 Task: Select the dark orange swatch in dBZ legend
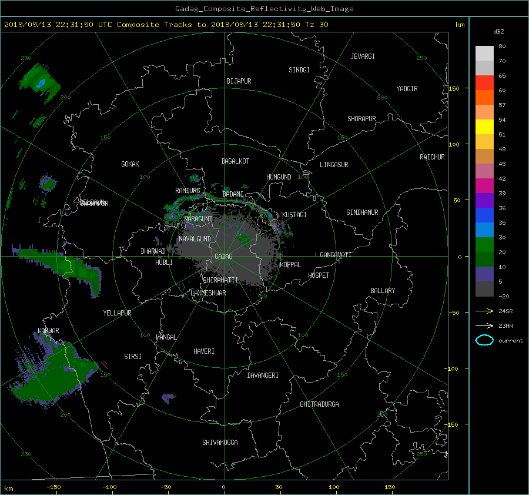484,97
